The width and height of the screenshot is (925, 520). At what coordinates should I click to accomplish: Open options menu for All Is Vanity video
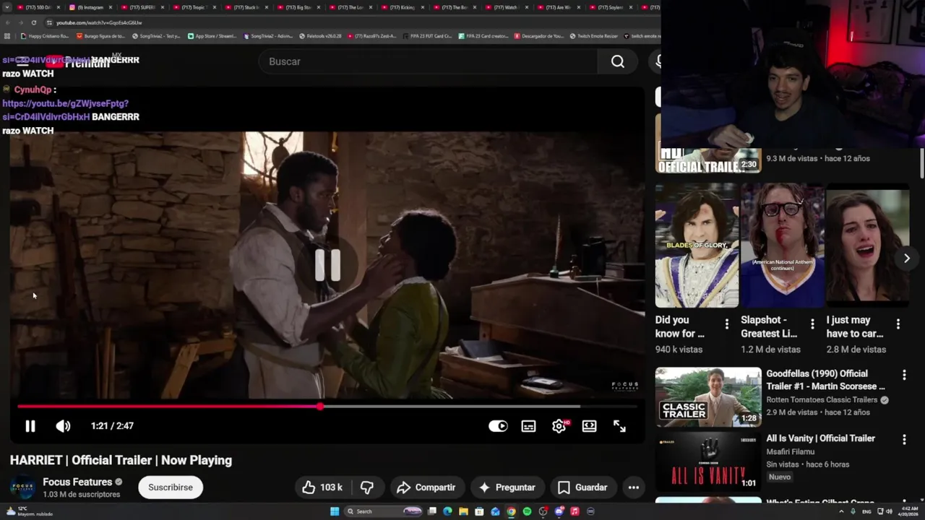pyautogui.click(x=904, y=439)
